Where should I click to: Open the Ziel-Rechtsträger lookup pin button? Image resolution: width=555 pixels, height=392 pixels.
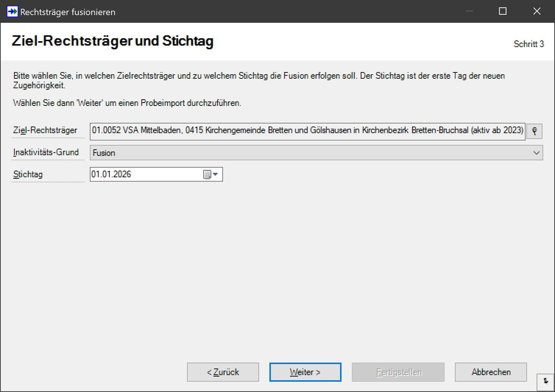(534, 131)
